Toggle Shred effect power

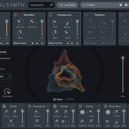(55, 106)
